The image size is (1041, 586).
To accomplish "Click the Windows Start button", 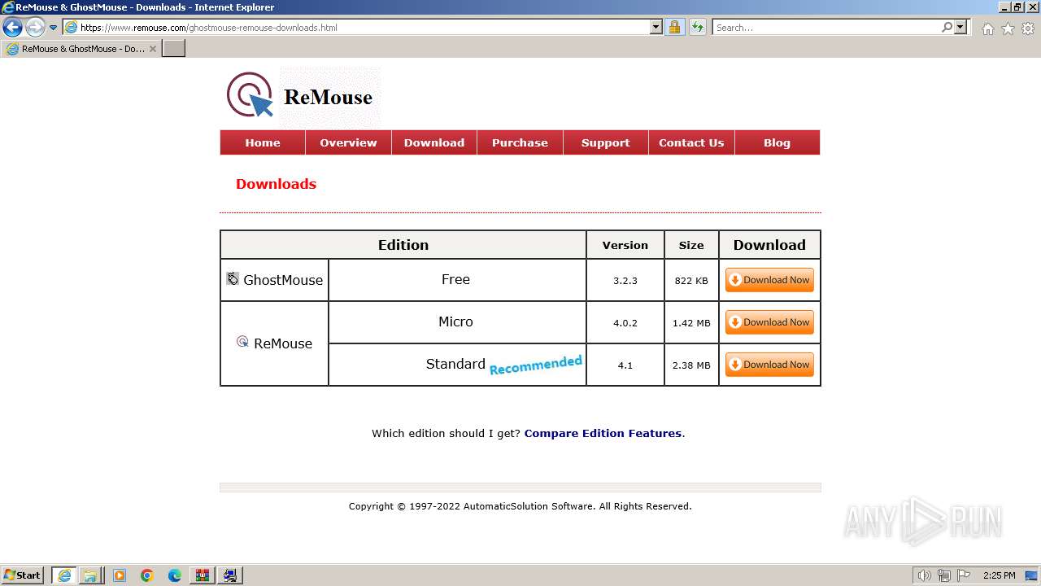I will point(23,575).
